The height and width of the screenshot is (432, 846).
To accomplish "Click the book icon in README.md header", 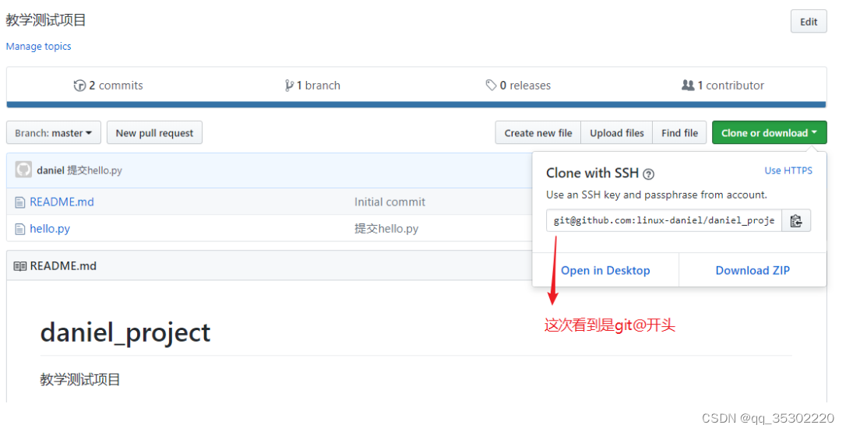I will (x=20, y=266).
